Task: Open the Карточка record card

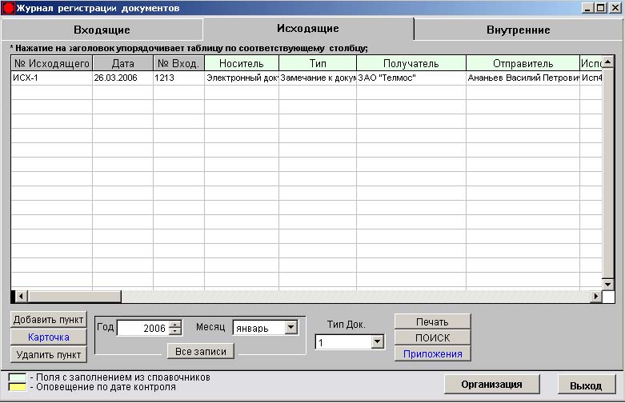Action: (48, 337)
